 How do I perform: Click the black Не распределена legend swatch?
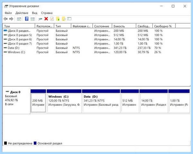pyautogui.click(x=5, y=143)
